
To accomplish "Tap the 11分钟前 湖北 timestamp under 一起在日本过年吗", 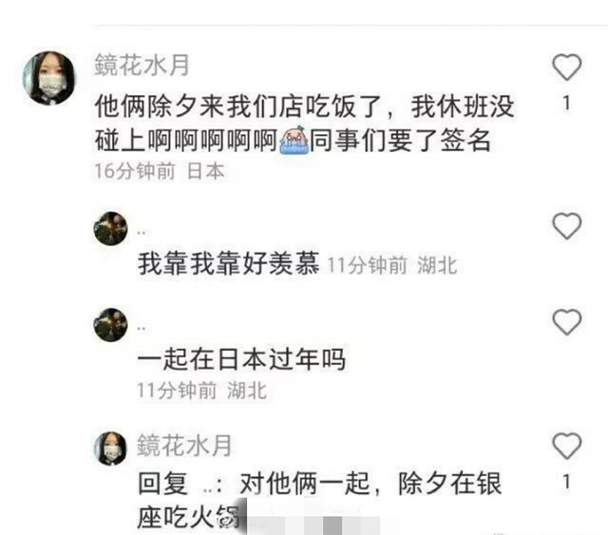I will [202, 391].
